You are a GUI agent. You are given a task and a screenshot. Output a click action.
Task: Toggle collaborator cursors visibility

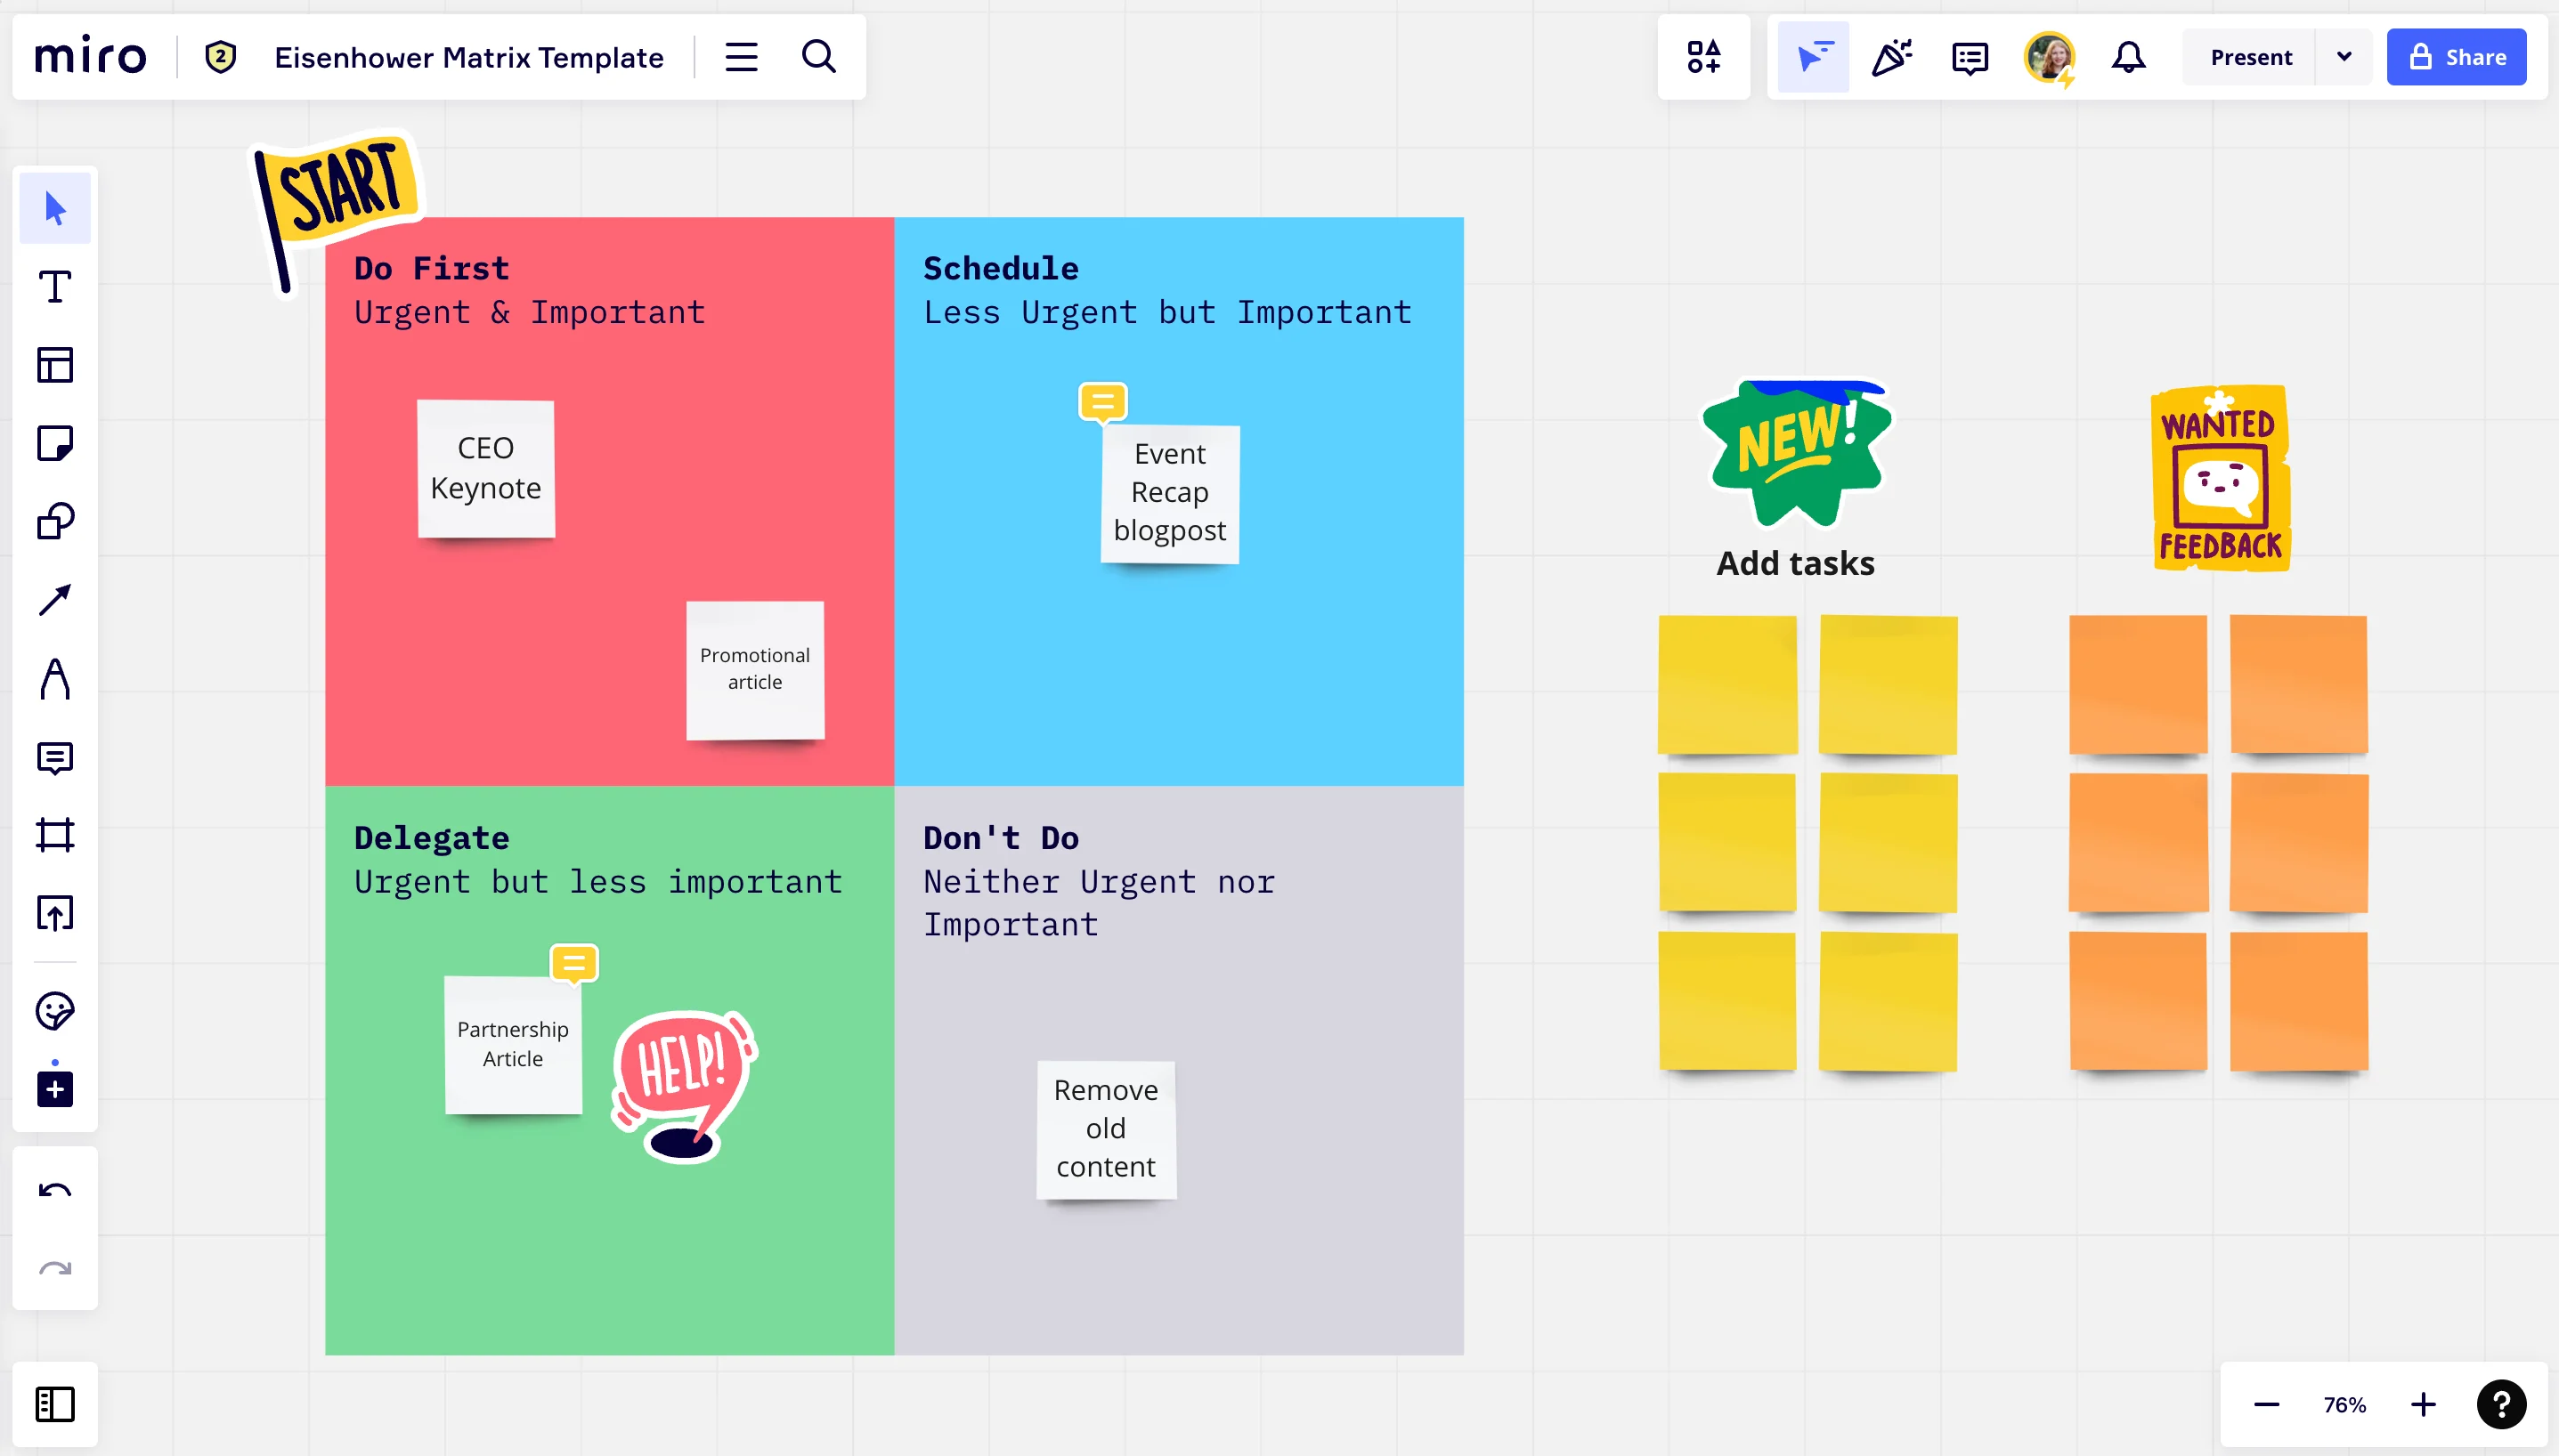1814,57
